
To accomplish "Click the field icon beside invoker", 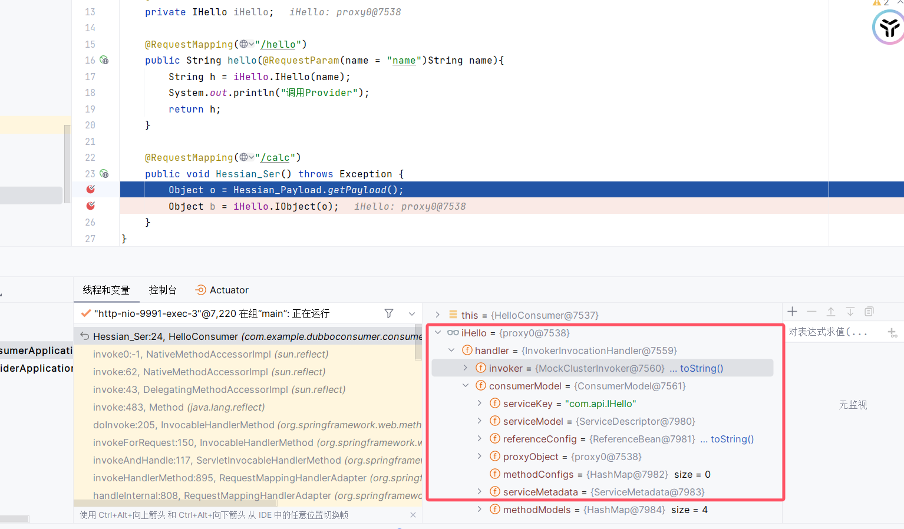I will click(x=481, y=368).
